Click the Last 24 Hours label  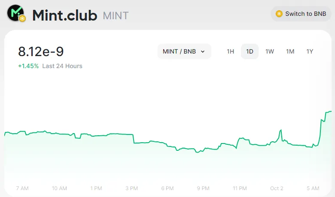pyautogui.click(x=62, y=66)
